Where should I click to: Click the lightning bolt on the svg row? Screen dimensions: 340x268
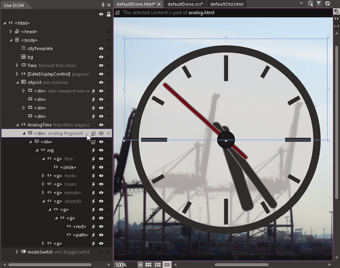(x=93, y=150)
